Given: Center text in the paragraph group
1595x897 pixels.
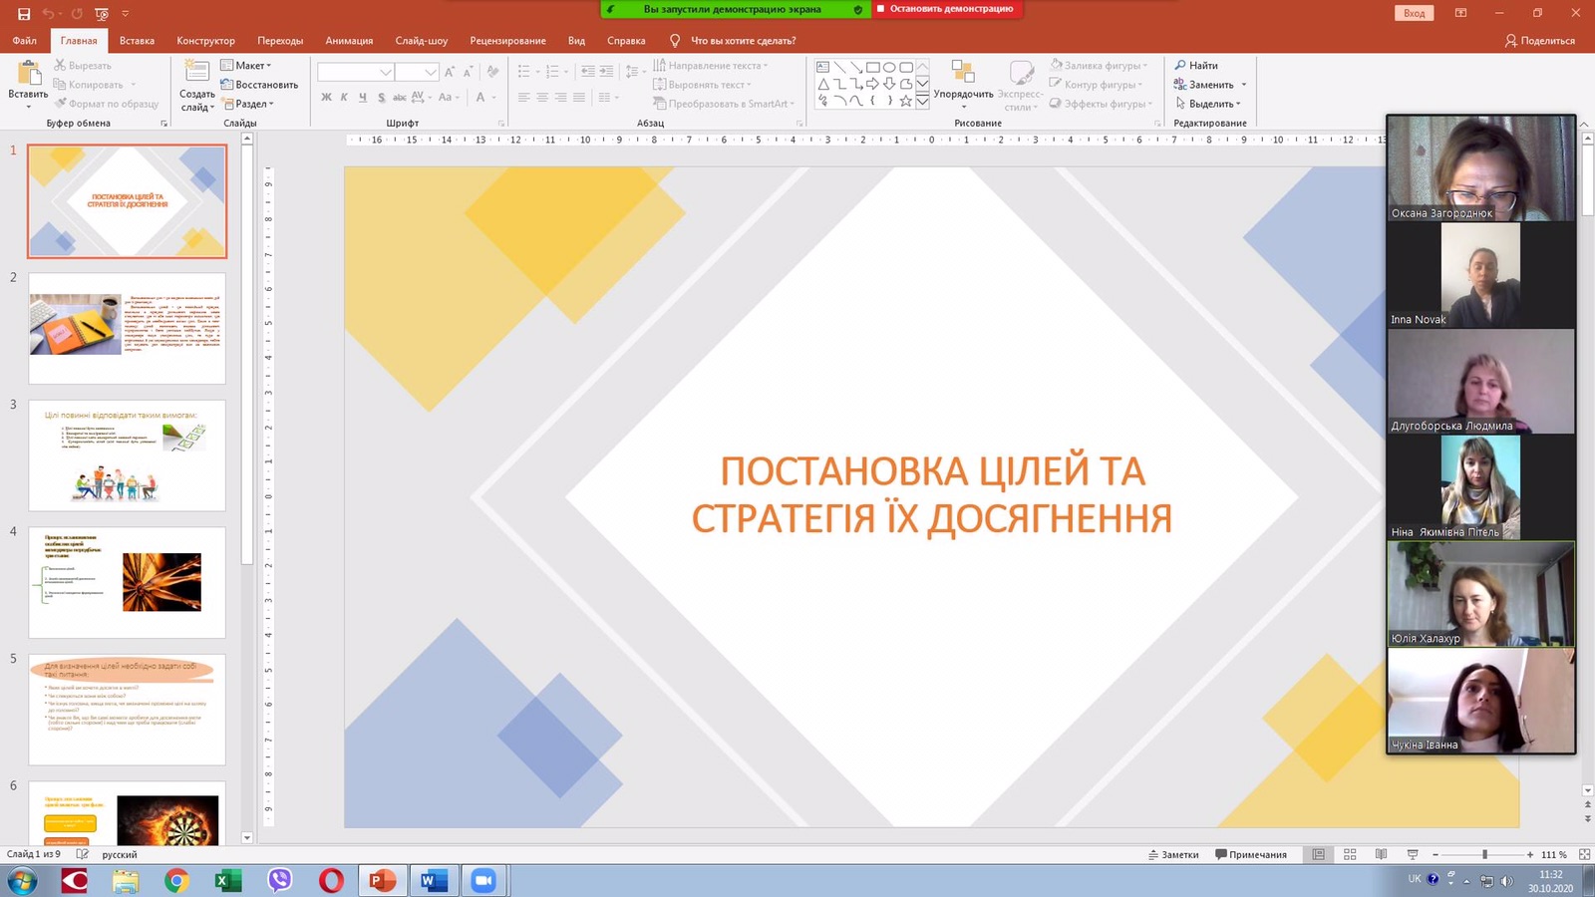Looking at the screenshot, I should pos(542,98).
